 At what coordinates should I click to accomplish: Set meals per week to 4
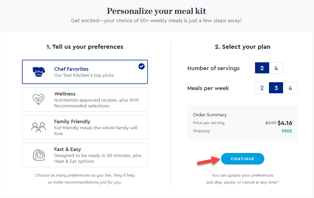290,88
